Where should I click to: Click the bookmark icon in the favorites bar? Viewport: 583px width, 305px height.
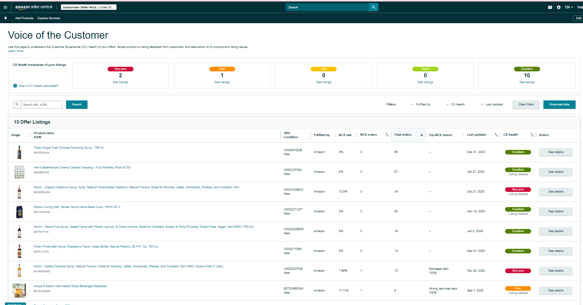6,18
